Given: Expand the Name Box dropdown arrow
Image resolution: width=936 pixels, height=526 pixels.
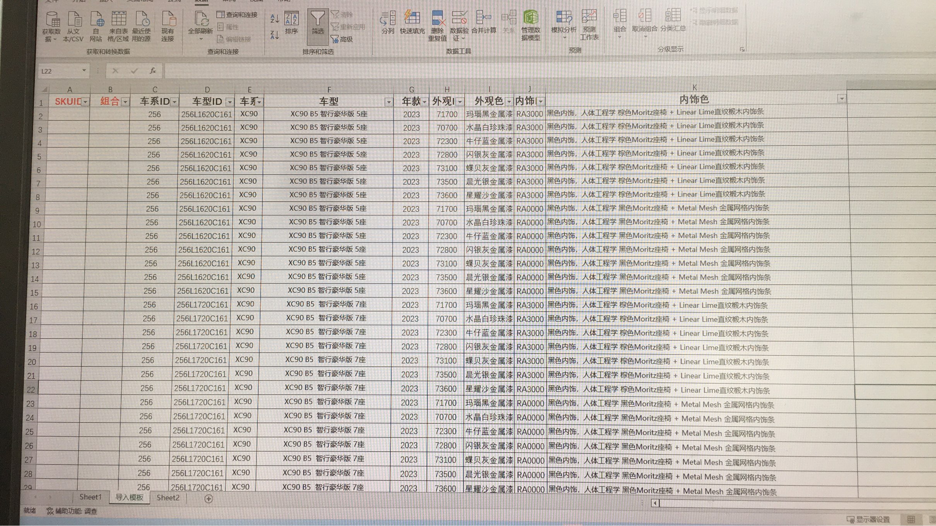Looking at the screenshot, I should click(x=84, y=71).
